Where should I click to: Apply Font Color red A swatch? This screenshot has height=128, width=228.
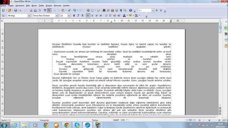click(124, 16)
